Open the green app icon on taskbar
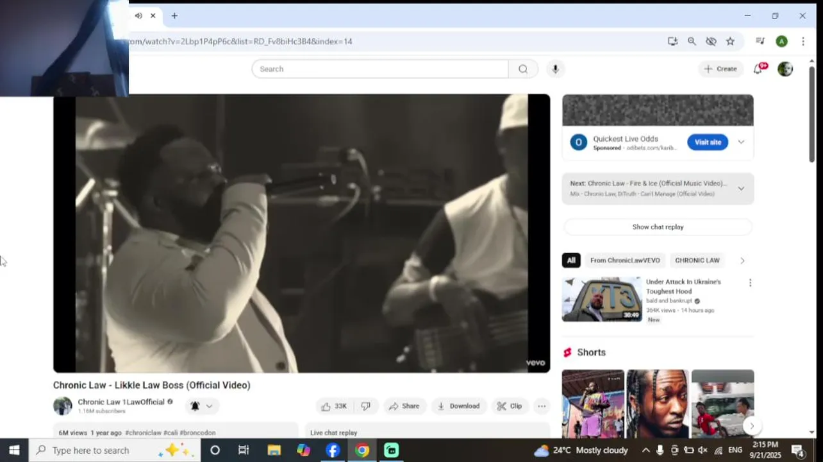Viewport: 823px width, 462px height. (x=392, y=450)
